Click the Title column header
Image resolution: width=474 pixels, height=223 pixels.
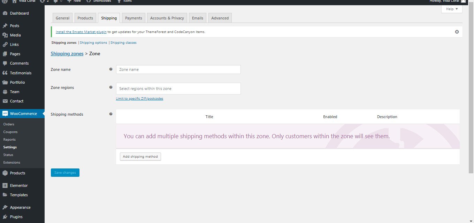click(209, 117)
